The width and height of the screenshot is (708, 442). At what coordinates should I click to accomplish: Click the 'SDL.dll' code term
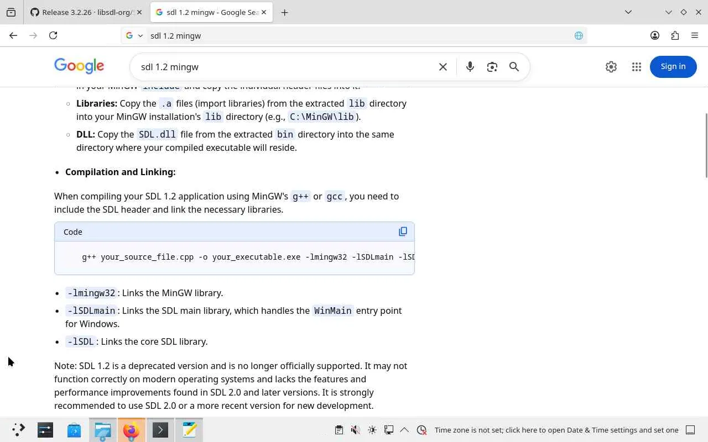pyautogui.click(x=157, y=134)
